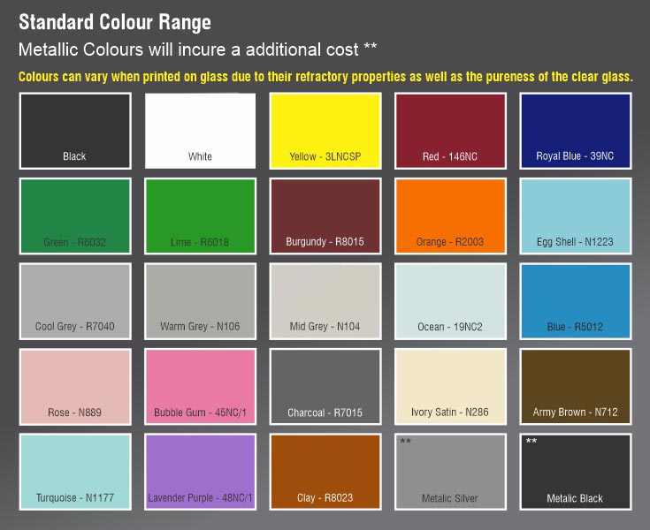Choose the Yellow - 3LNCSP swatch

pos(325,131)
